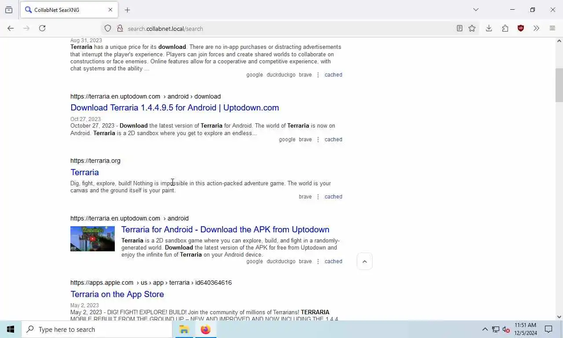This screenshot has width=563, height=338.
Task: Click the https://terraria.org URL text
Action: (x=95, y=161)
